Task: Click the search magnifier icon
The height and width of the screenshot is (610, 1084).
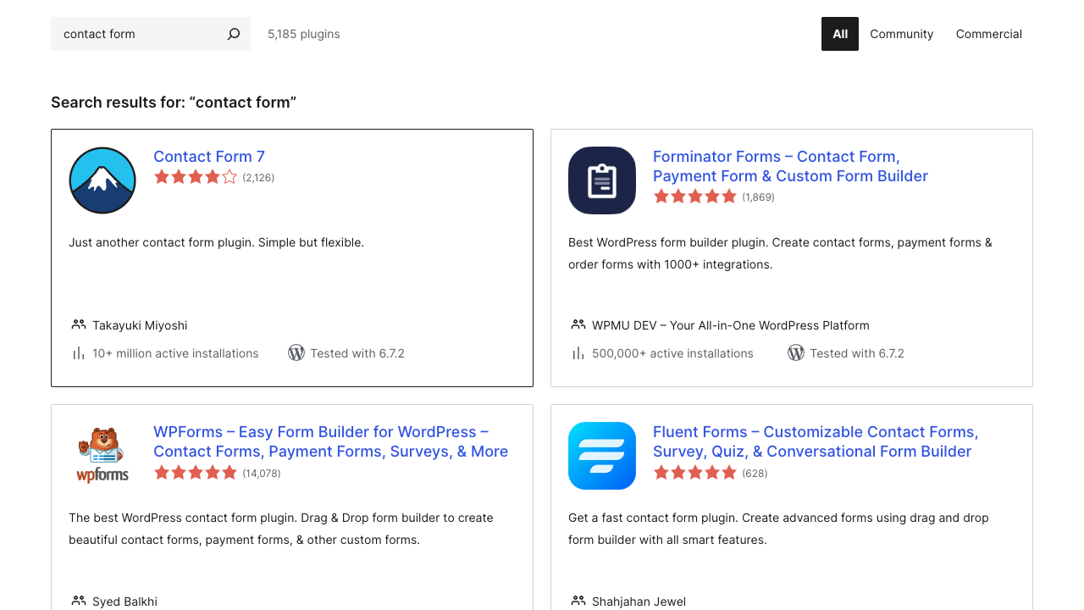Action: click(233, 34)
